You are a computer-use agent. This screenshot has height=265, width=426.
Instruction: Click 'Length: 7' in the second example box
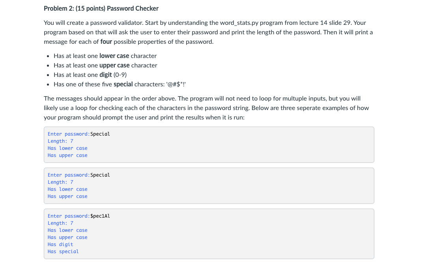tap(60, 182)
